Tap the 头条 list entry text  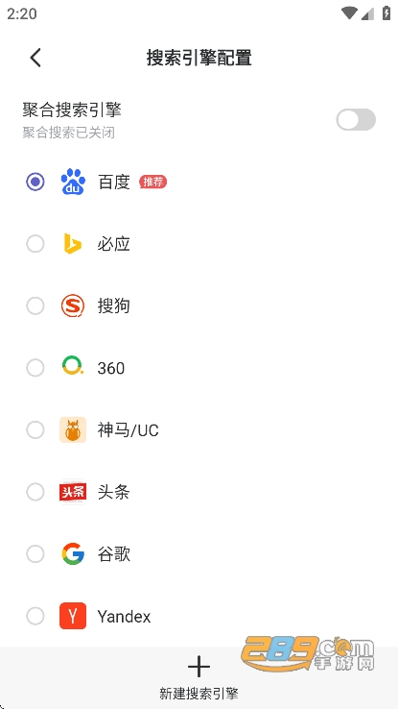point(114,492)
